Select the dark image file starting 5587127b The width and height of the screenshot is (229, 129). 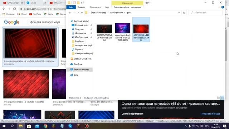tap(104, 33)
